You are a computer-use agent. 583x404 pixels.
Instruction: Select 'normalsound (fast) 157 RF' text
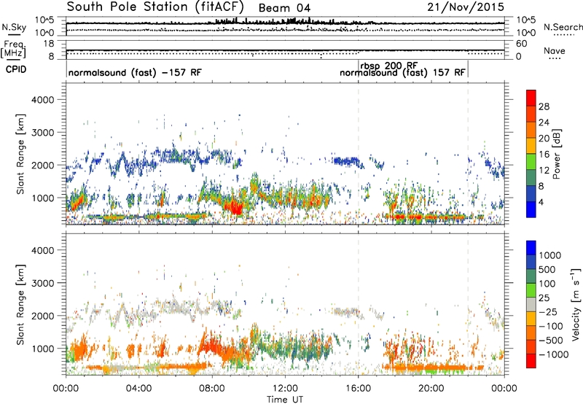[403, 72]
